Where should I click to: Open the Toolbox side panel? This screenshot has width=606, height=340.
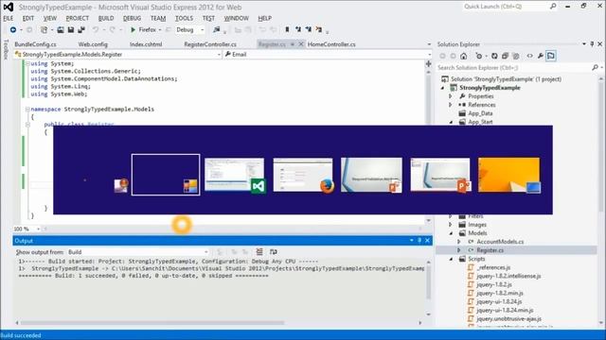[x=6, y=49]
